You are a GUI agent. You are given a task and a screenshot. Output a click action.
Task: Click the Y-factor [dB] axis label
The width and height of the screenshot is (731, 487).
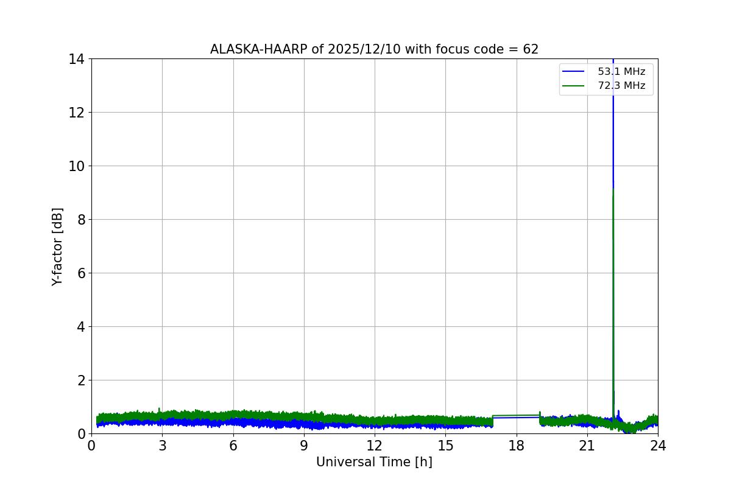tap(57, 247)
